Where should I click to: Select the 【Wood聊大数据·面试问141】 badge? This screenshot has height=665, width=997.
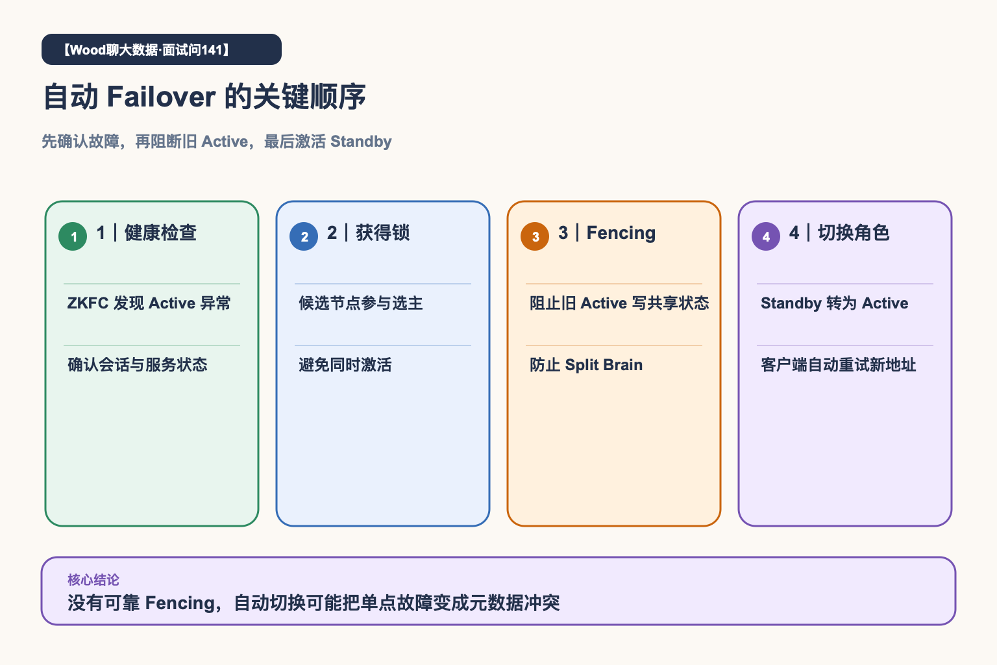pos(162,49)
